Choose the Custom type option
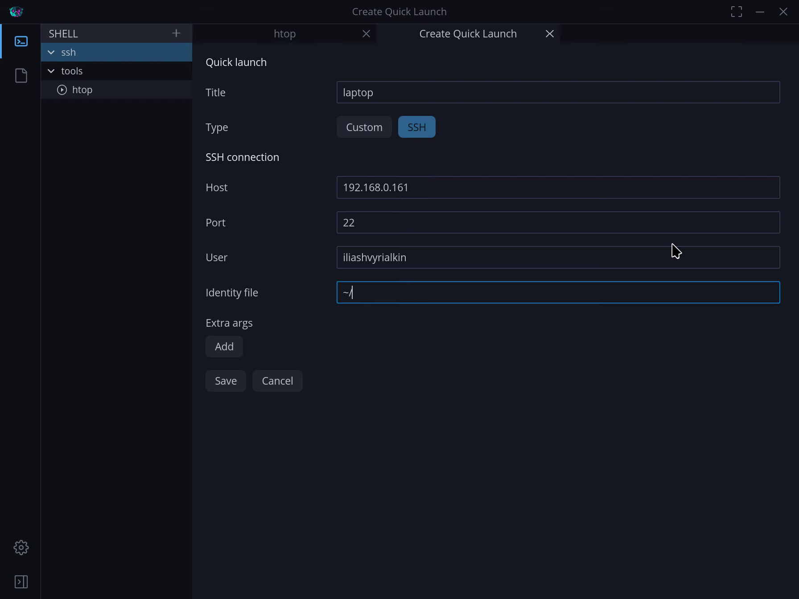The height and width of the screenshot is (599, 799). click(364, 127)
